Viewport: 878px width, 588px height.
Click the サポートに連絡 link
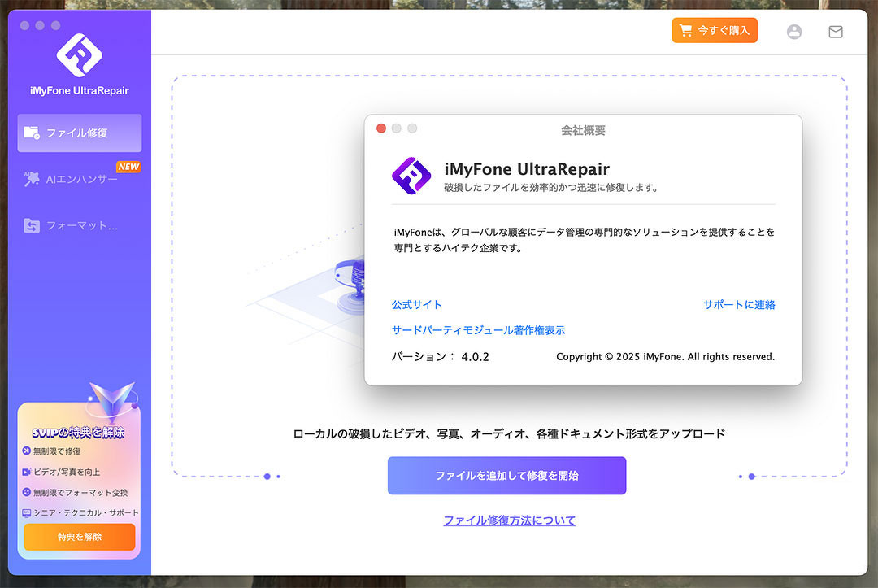[739, 305]
